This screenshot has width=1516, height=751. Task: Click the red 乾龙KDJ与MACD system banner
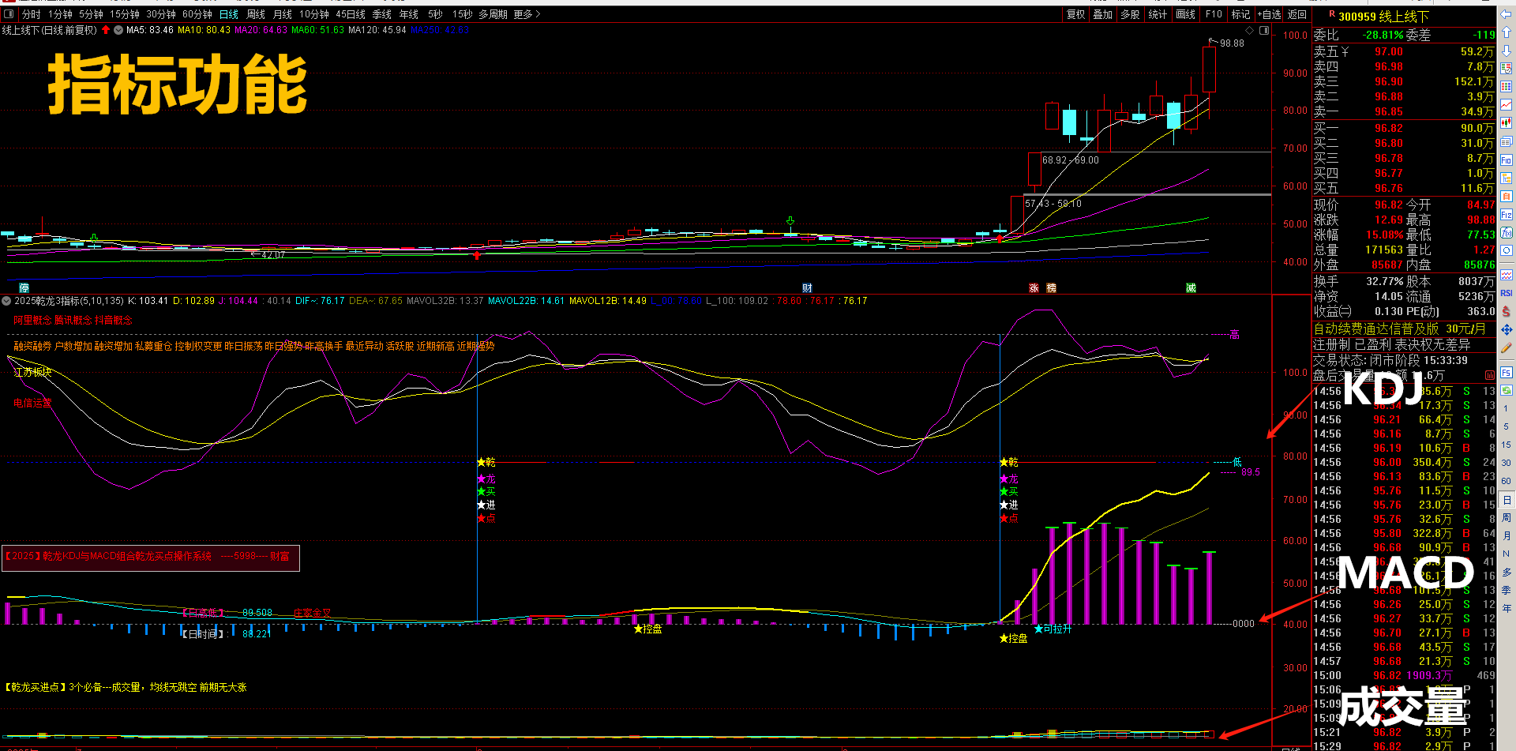point(150,557)
